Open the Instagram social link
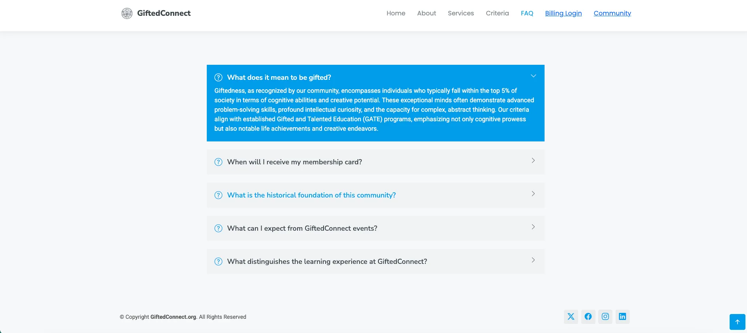The height and width of the screenshot is (333, 747). pos(605,317)
